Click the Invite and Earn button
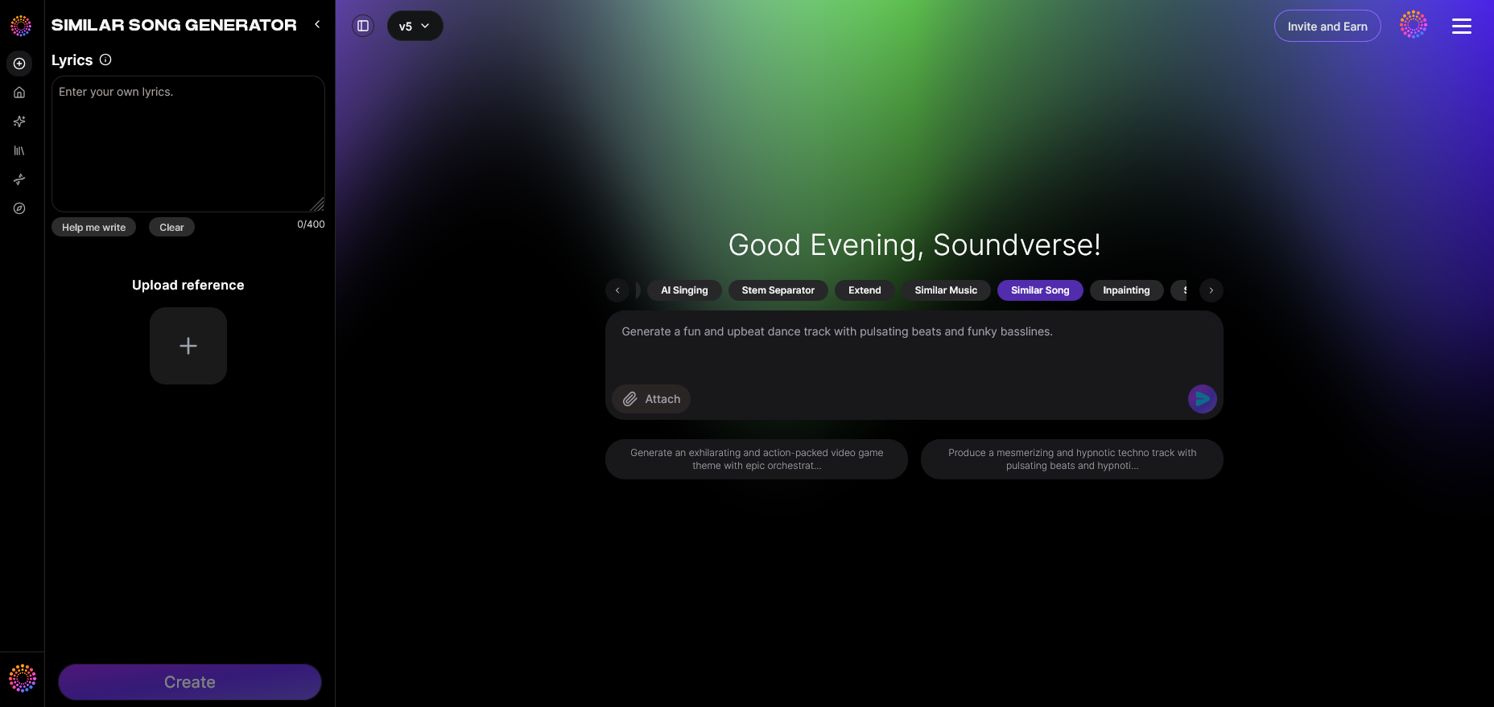 click(x=1327, y=26)
